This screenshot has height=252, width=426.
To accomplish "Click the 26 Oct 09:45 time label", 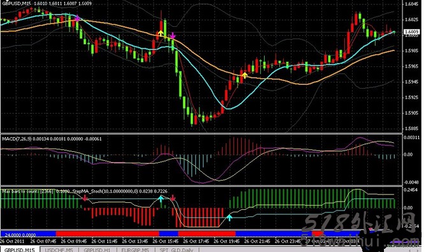I will (74, 241).
